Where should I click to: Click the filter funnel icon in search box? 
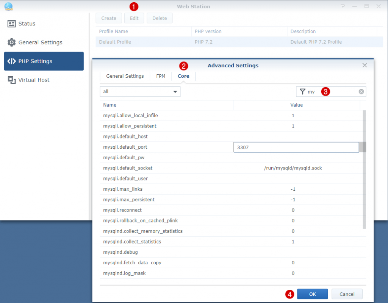[302, 91]
